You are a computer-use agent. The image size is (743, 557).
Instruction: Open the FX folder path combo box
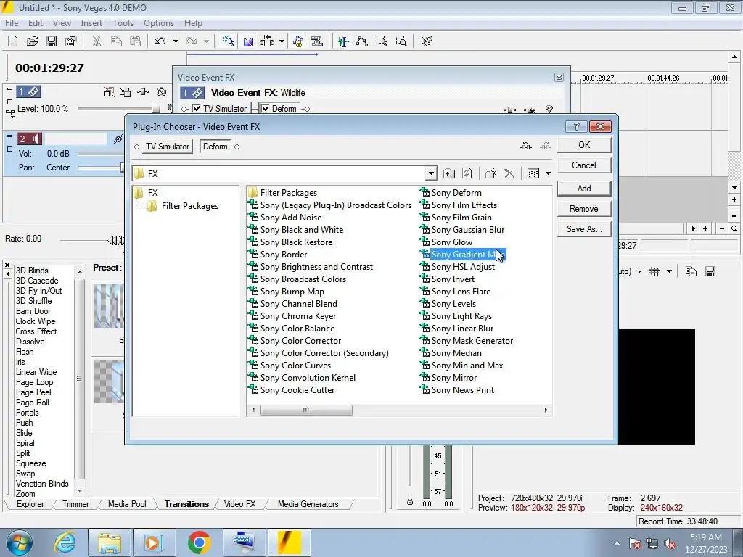pyautogui.click(x=431, y=173)
